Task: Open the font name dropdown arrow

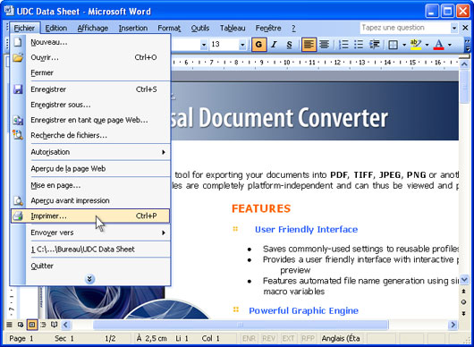Action: coord(204,45)
